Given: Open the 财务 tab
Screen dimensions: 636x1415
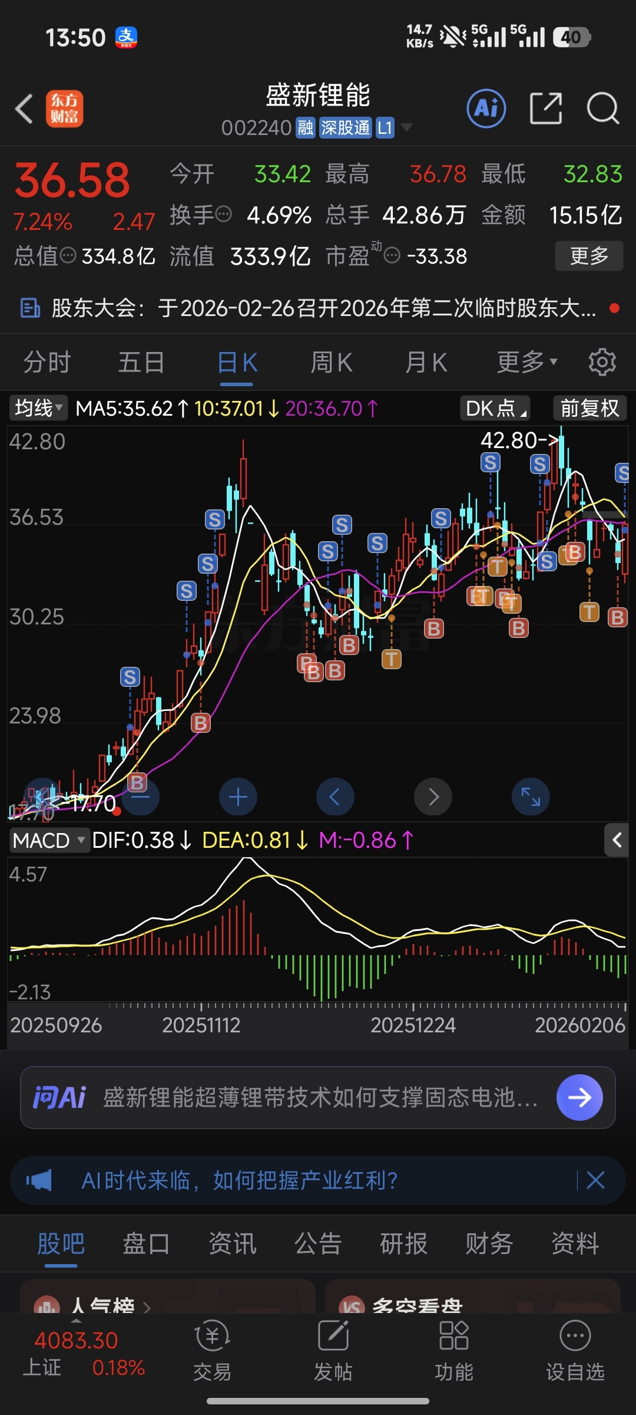Looking at the screenshot, I should coord(489,1244).
